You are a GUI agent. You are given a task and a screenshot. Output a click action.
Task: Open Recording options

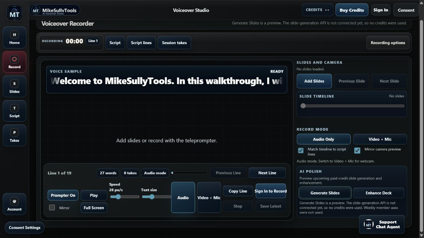(388, 42)
